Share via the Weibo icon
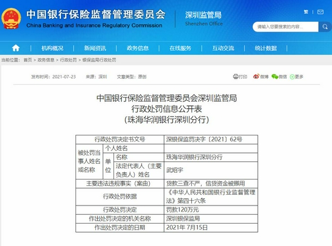The image size is (332, 246). pos(256,77)
